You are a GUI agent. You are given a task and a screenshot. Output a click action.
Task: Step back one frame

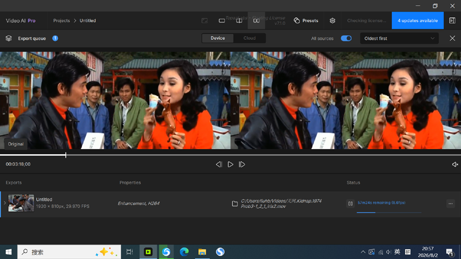219,165
